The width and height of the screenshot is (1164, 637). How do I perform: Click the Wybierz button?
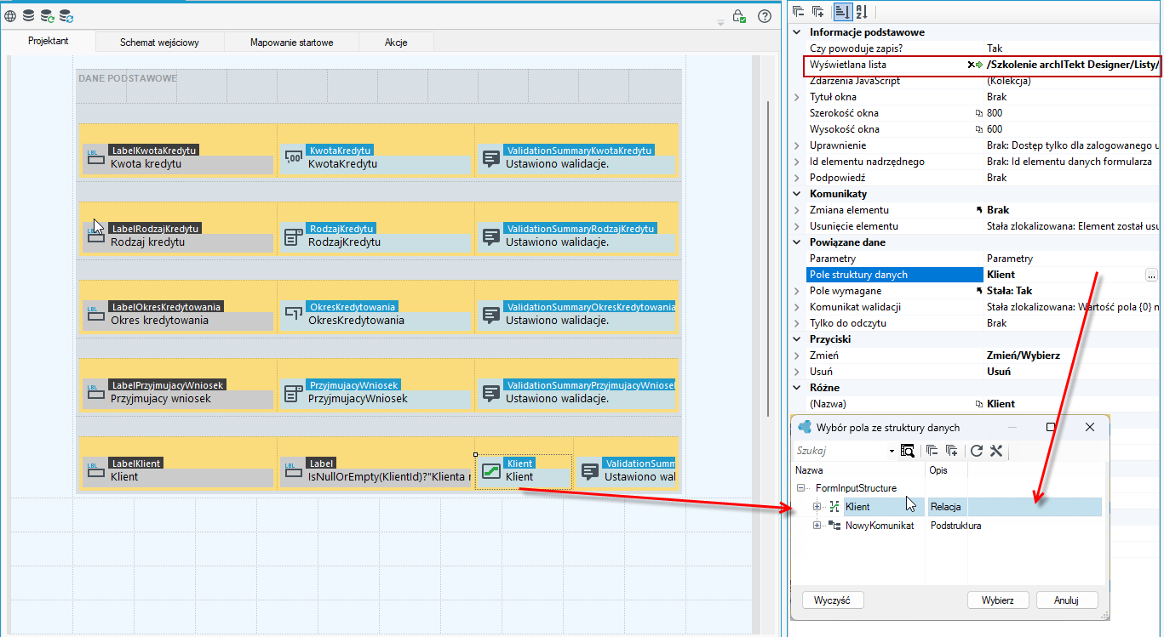998,600
